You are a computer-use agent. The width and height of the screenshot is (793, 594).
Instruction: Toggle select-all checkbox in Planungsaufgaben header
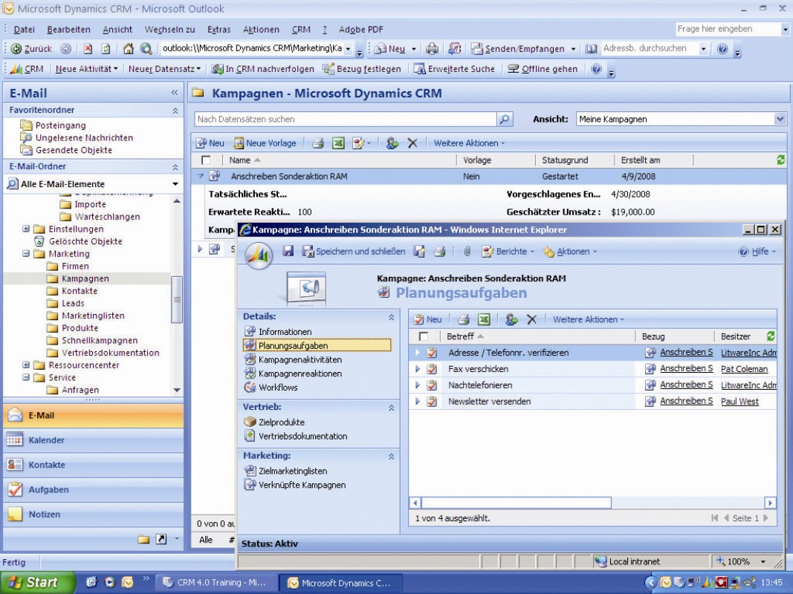click(x=424, y=336)
